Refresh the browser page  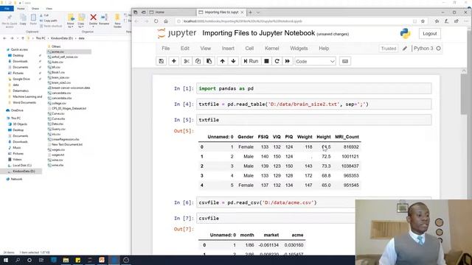(156, 21)
